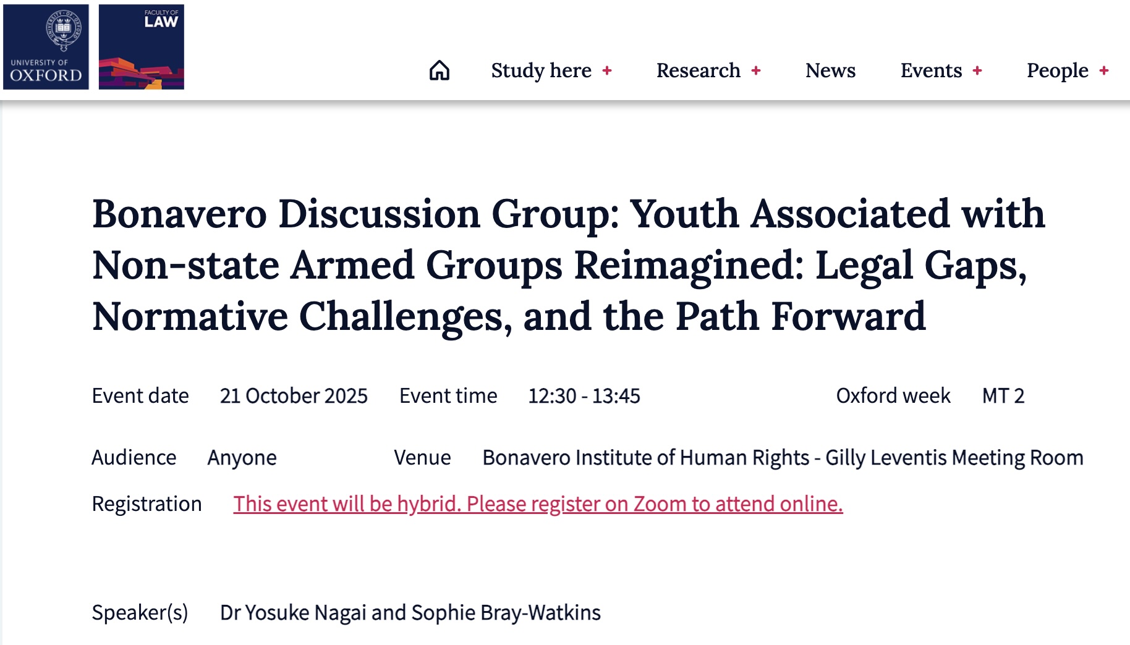The width and height of the screenshot is (1130, 645).
Task: Click the Faculty of Law logo
Action: point(141,47)
